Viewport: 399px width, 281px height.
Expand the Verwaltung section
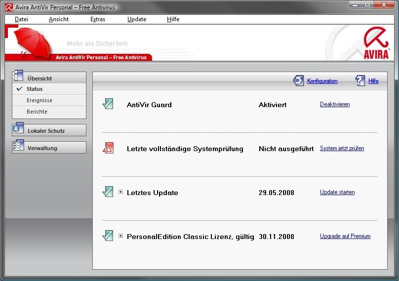49,148
